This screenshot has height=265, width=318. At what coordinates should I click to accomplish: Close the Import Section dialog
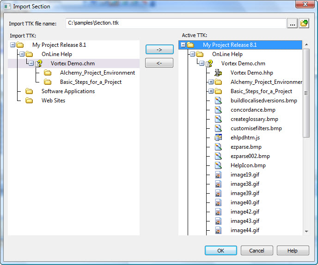(305, 4)
